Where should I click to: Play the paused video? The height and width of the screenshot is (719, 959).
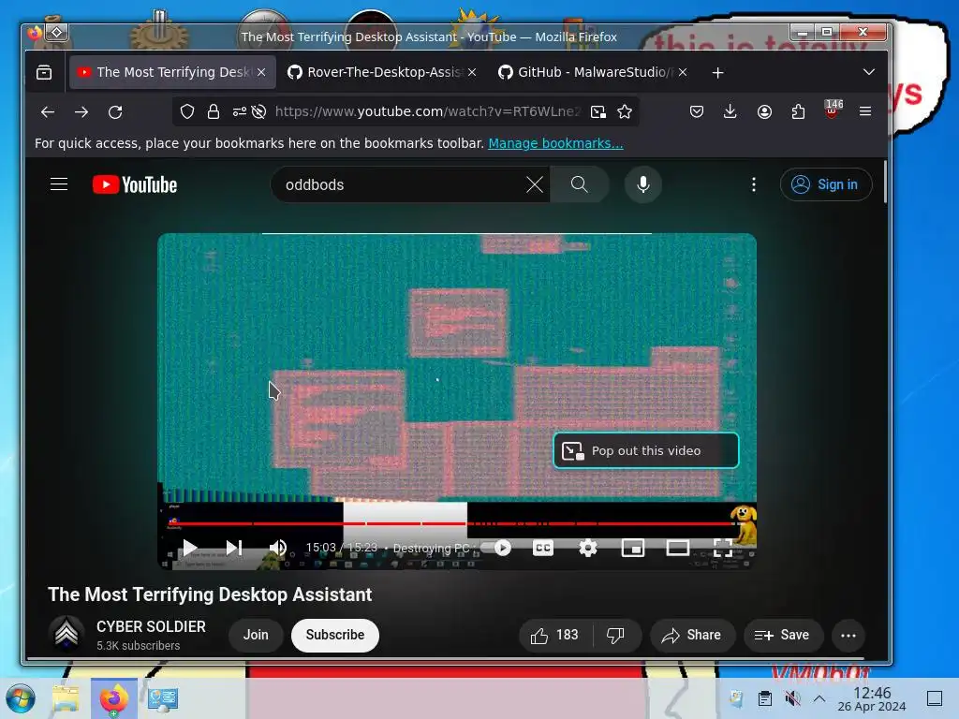coord(189,548)
